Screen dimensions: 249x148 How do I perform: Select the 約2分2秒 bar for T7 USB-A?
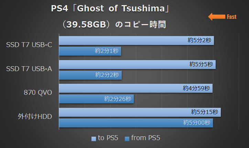90,75
